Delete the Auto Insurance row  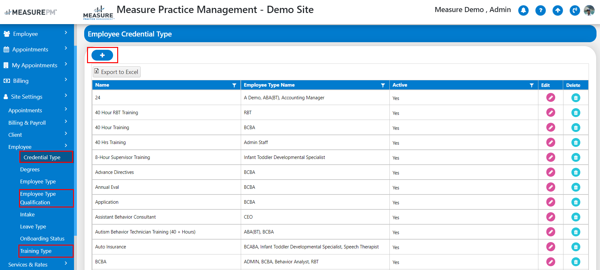pos(576,247)
